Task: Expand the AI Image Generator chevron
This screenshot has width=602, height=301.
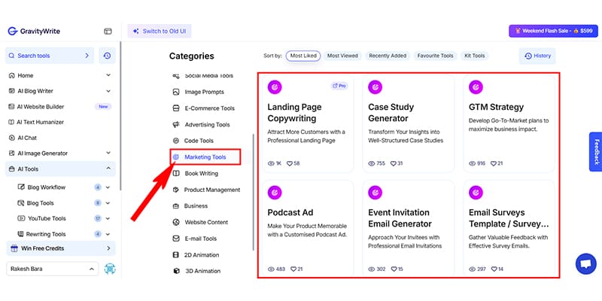Action: click(x=108, y=154)
